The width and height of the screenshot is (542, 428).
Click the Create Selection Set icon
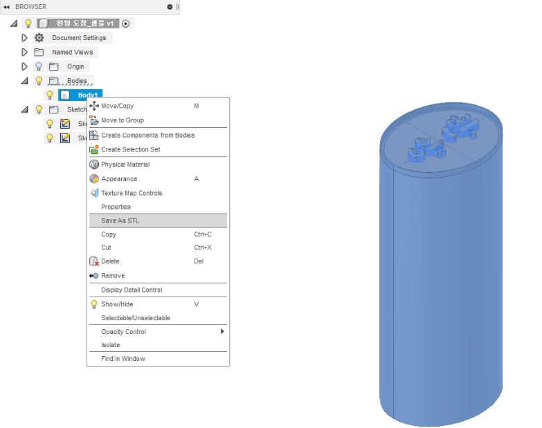point(94,149)
